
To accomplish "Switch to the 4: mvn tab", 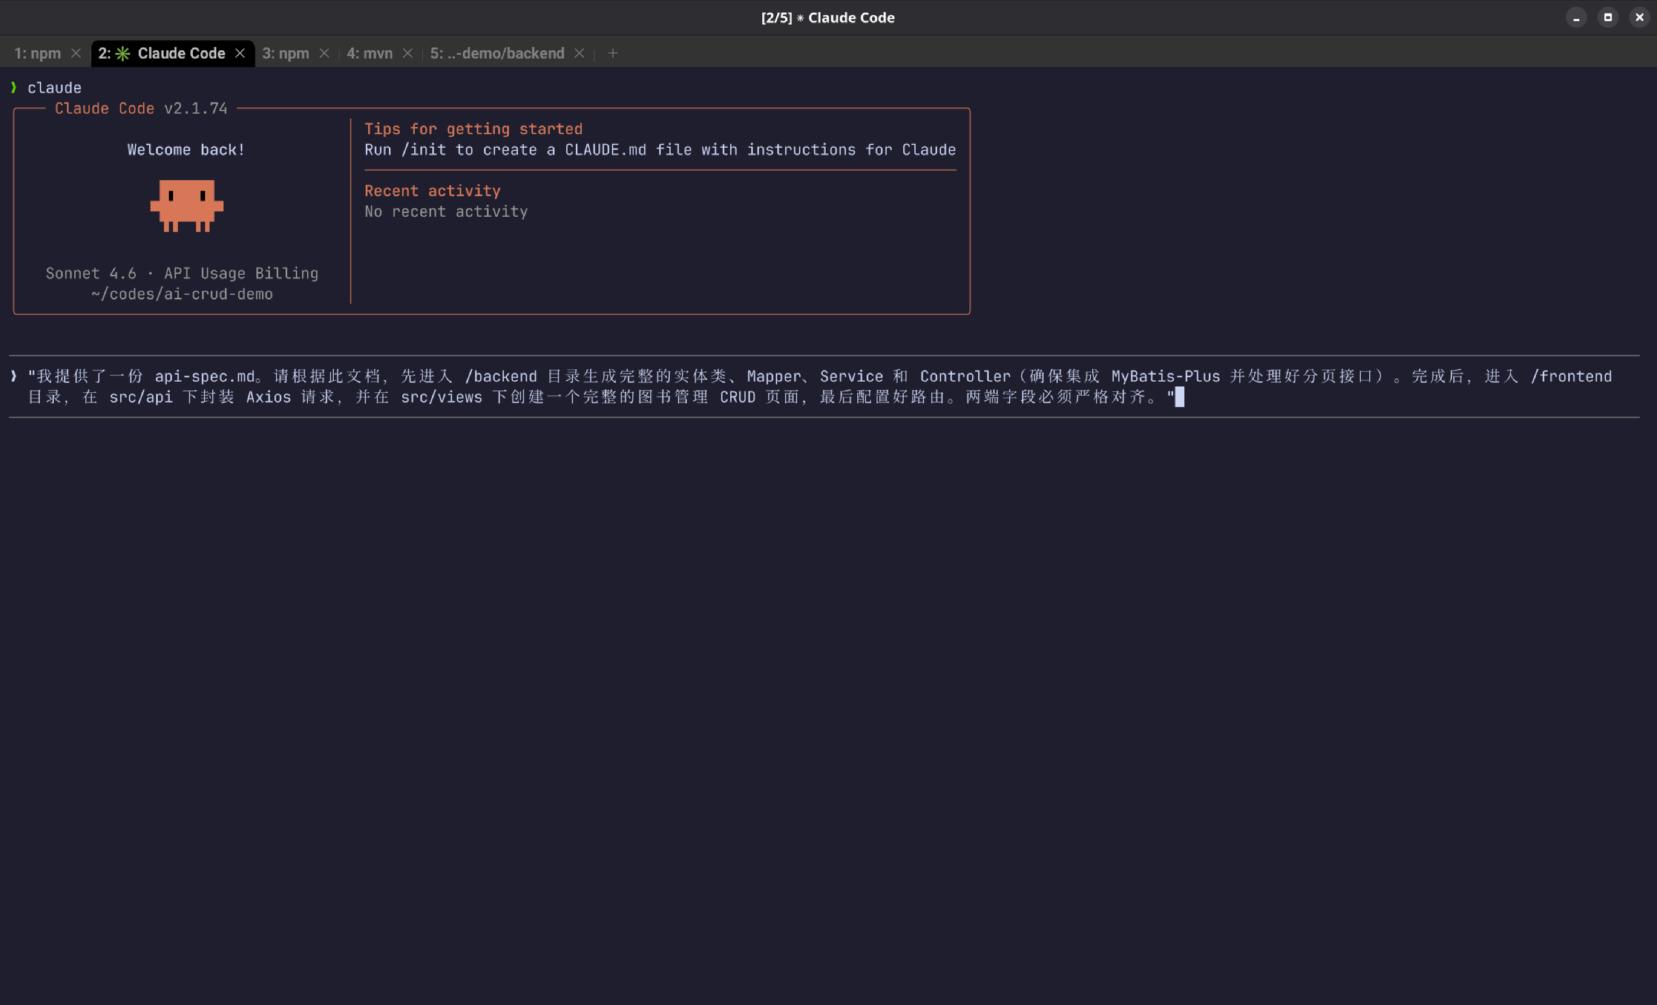I will pos(370,53).
